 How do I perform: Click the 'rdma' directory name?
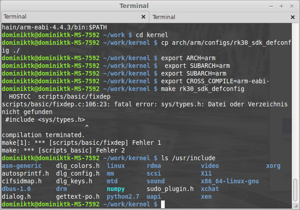154,166
